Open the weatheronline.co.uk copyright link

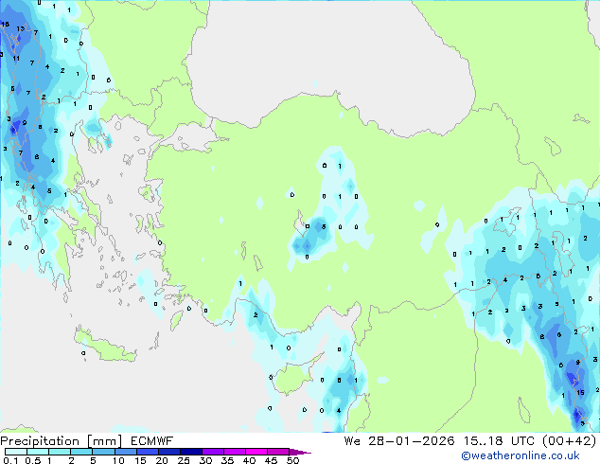(x=521, y=456)
